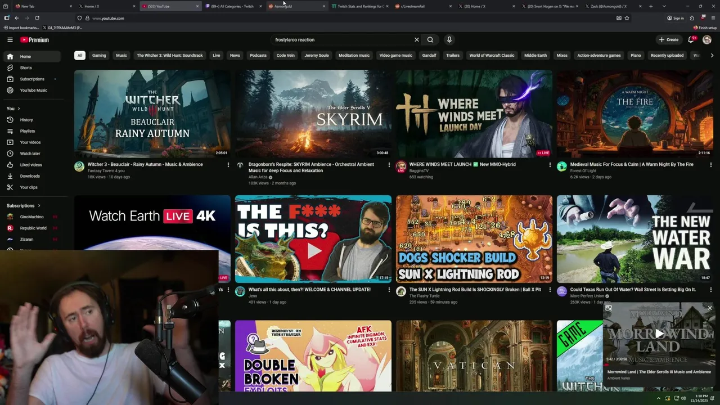
Task: Open the BagginsTV channel avatar
Action: 401,166
